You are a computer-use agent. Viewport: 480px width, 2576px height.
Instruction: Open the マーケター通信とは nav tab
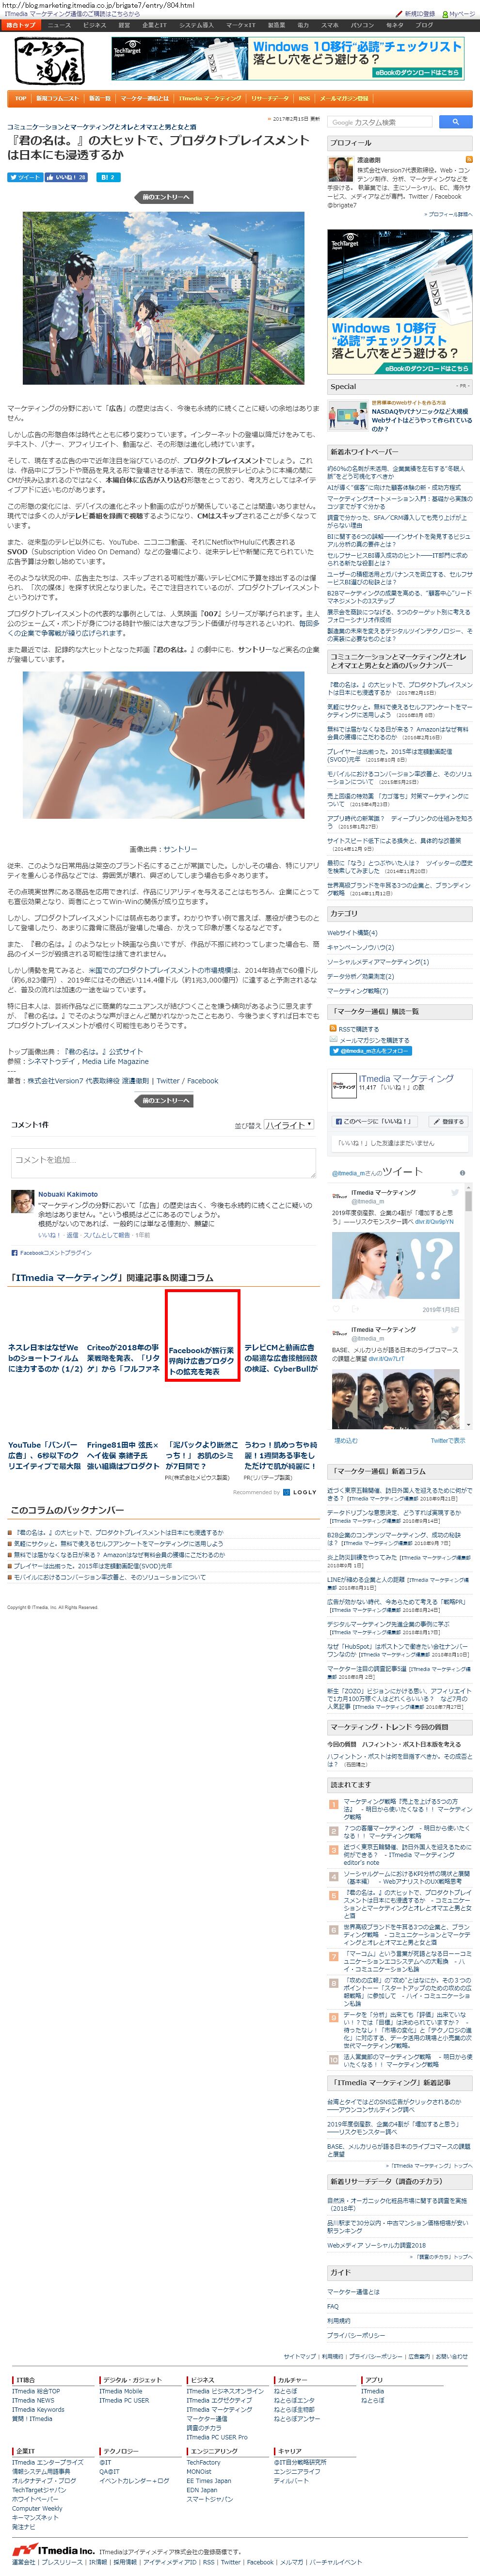pos(144,99)
